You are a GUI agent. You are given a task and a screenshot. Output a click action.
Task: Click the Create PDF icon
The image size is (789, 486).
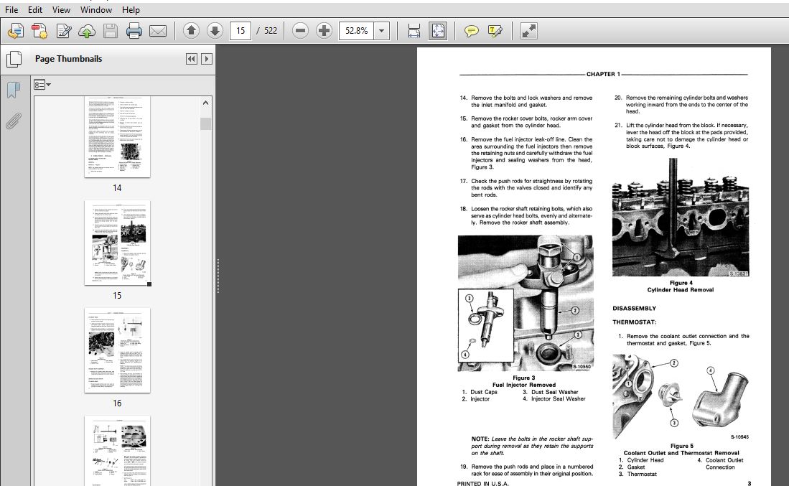tap(39, 31)
